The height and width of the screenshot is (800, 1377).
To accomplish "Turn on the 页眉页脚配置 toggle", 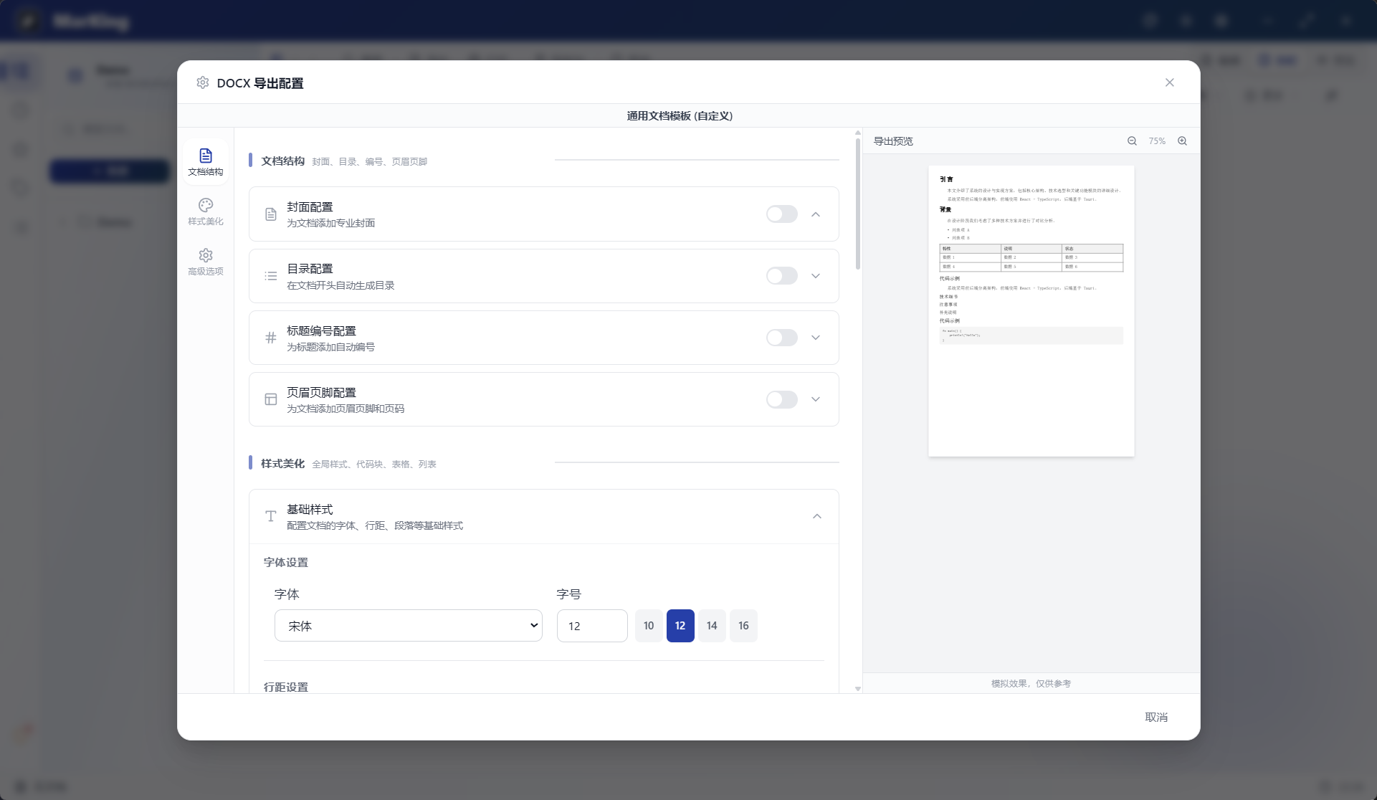I will 781,399.
